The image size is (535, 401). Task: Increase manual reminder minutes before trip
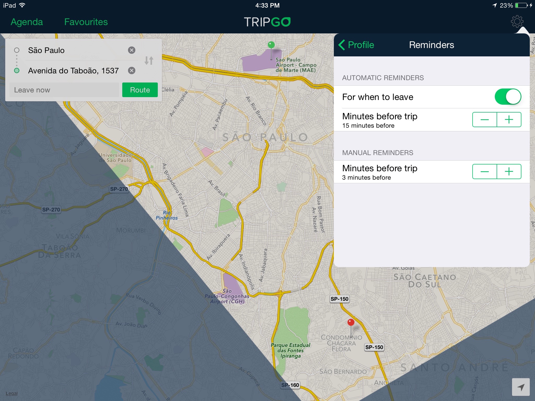509,172
